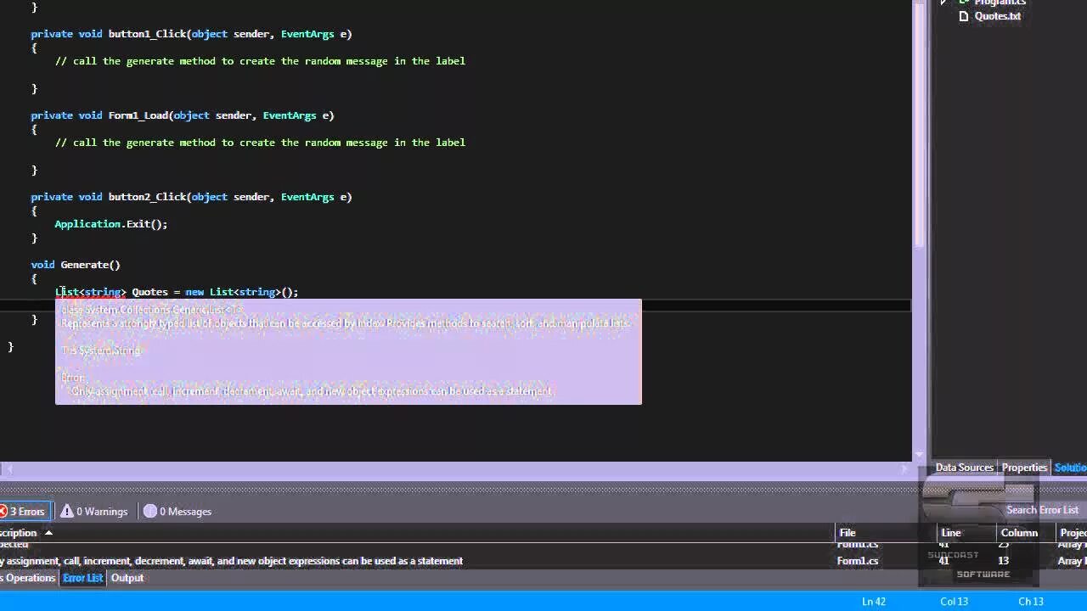
Task: Click the Form1_Load method name
Action: [x=138, y=115]
